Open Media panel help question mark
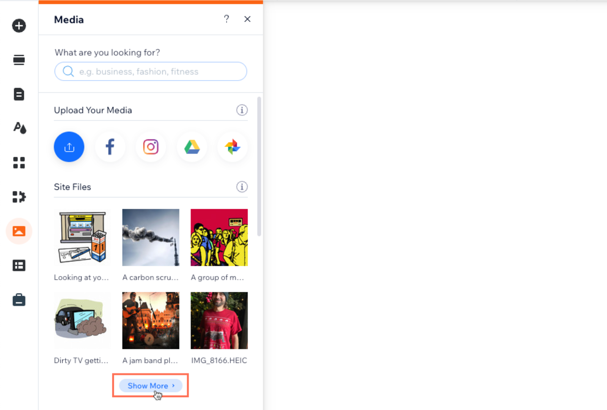Screen dimensions: 607x410 pyautogui.click(x=226, y=19)
